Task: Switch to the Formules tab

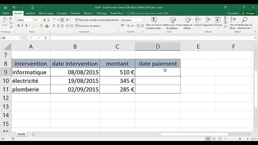Action: click(62, 13)
